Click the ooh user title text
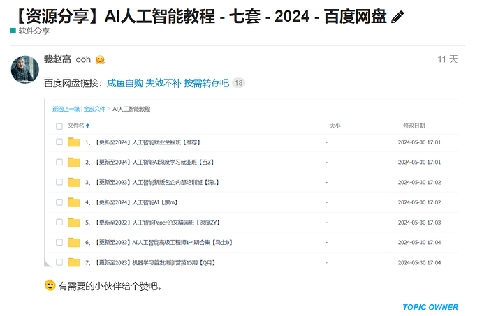The width and height of the screenshot is (482, 316). tap(83, 59)
